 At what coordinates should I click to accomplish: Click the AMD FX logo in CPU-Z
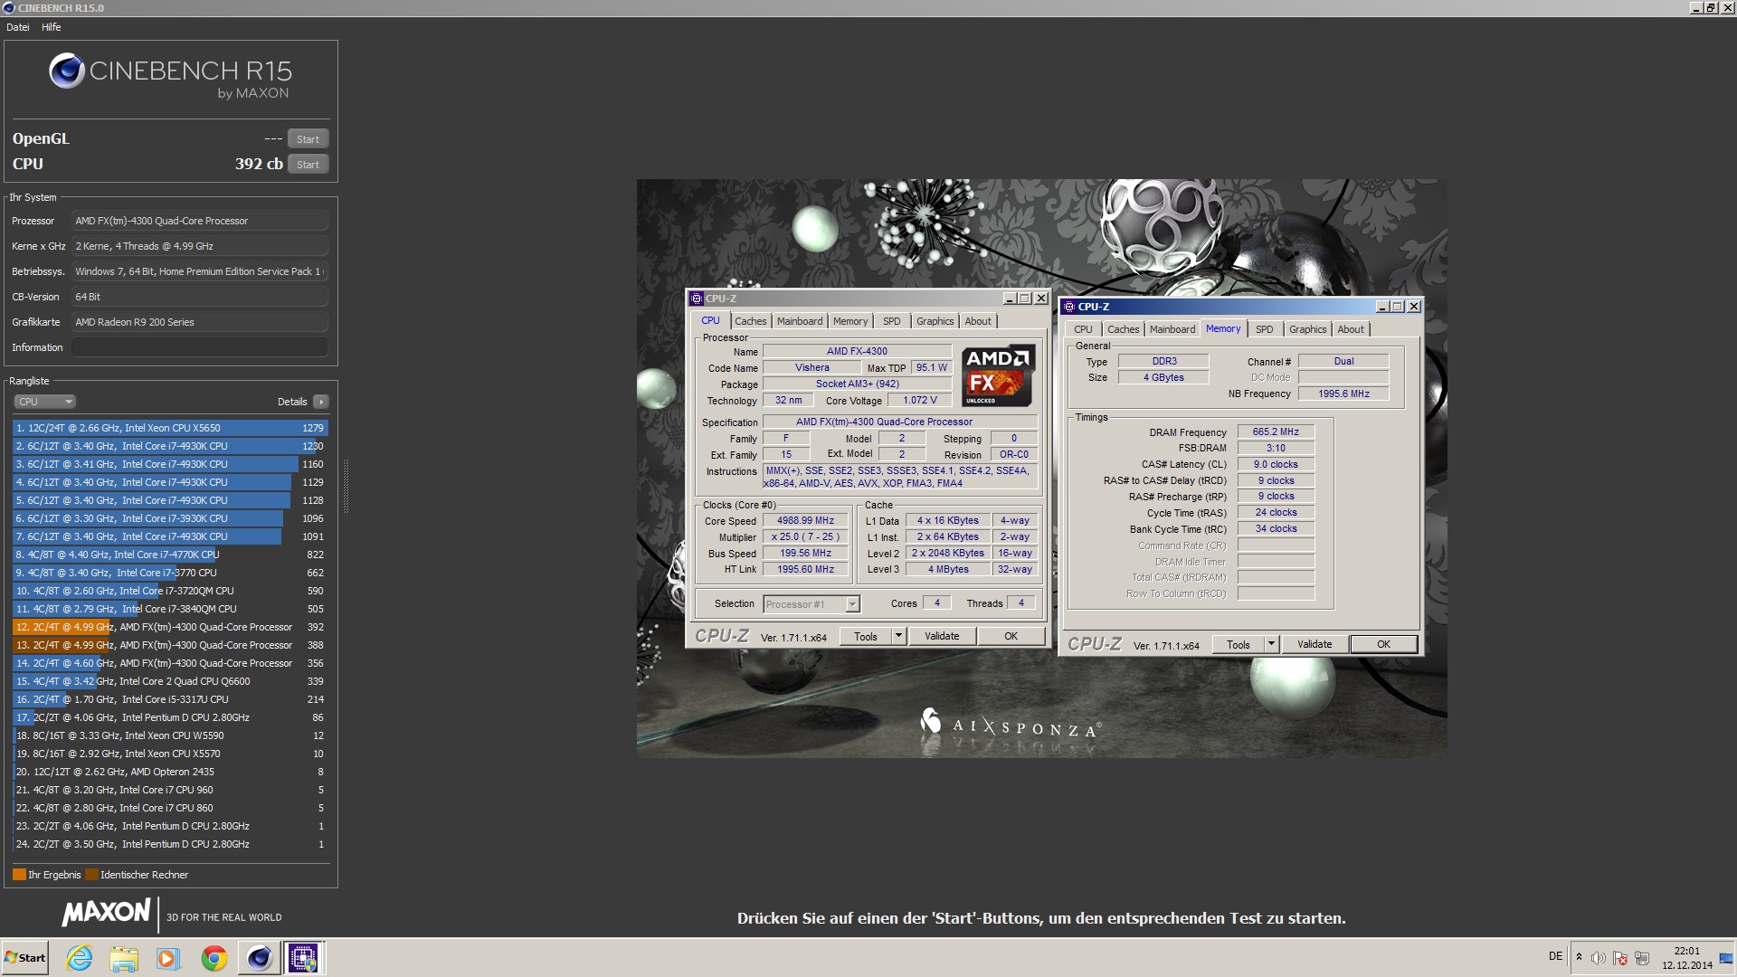998,375
